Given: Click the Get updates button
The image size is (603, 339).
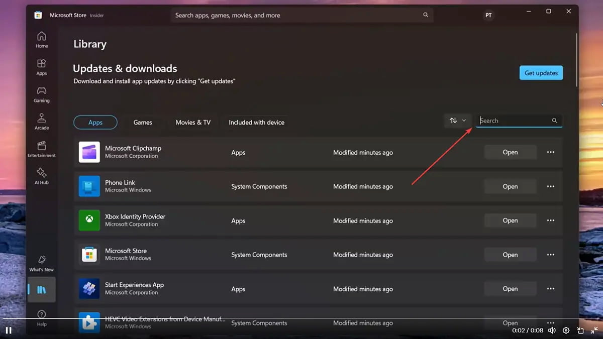Looking at the screenshot, I should coord(541,72).
